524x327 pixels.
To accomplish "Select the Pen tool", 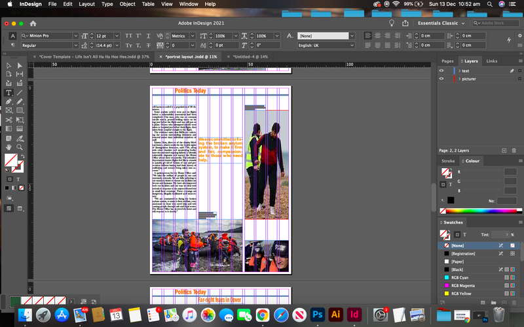I will click(9, 101).
